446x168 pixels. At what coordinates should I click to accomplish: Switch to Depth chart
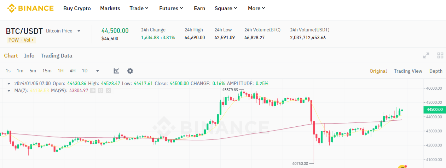point(436,71)
